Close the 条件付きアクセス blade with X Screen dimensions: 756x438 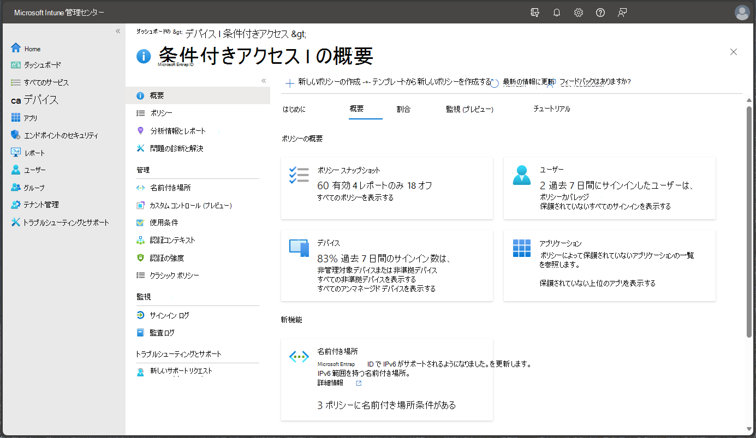click(x=734, y=52)
